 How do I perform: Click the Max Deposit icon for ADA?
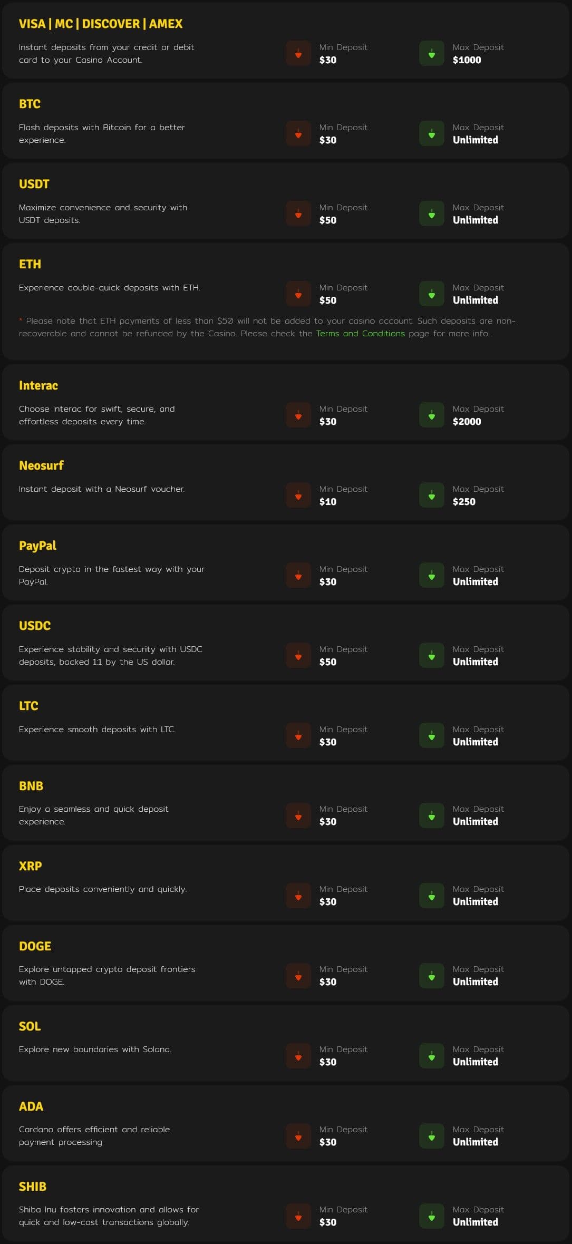pos(432,1136)
